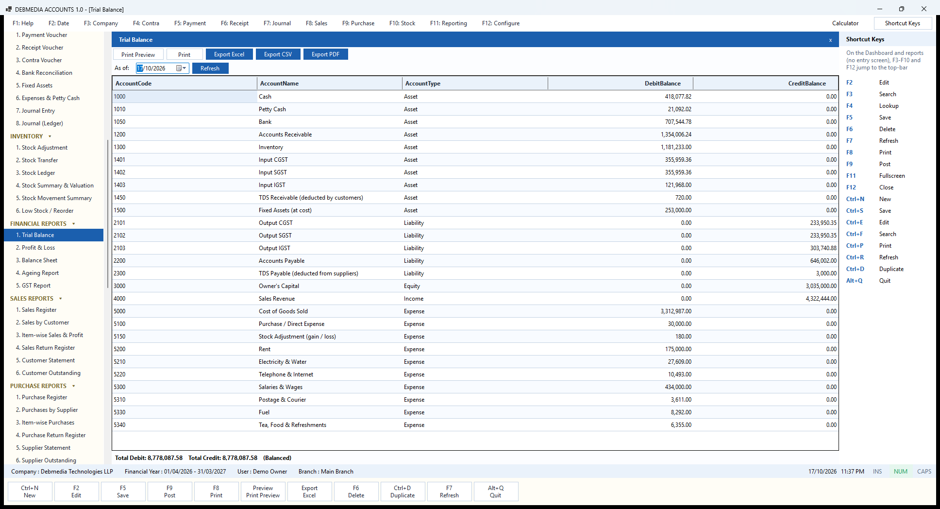
Task: Click the Financial Year status bar text
Action: [x=175, y=472]
